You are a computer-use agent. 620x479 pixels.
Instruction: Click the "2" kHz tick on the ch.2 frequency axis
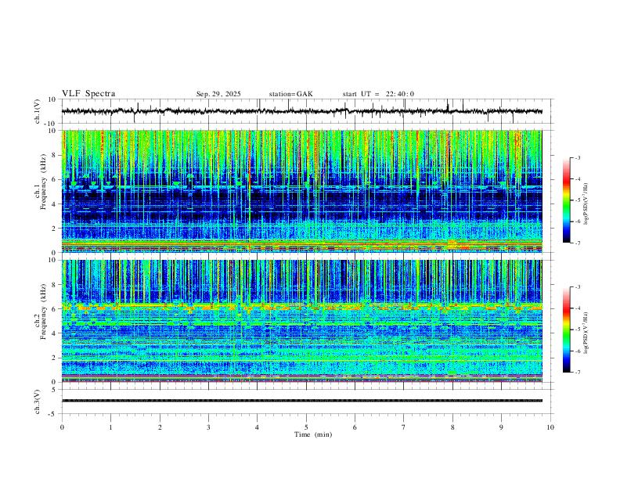(x=55, y=358)
